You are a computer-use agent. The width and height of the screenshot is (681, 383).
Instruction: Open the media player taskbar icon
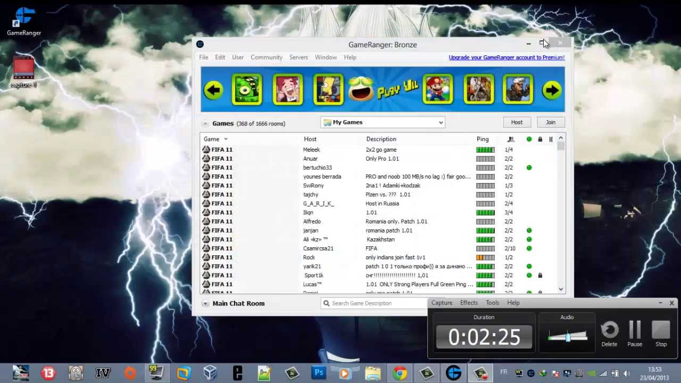[x=345, y=373]
